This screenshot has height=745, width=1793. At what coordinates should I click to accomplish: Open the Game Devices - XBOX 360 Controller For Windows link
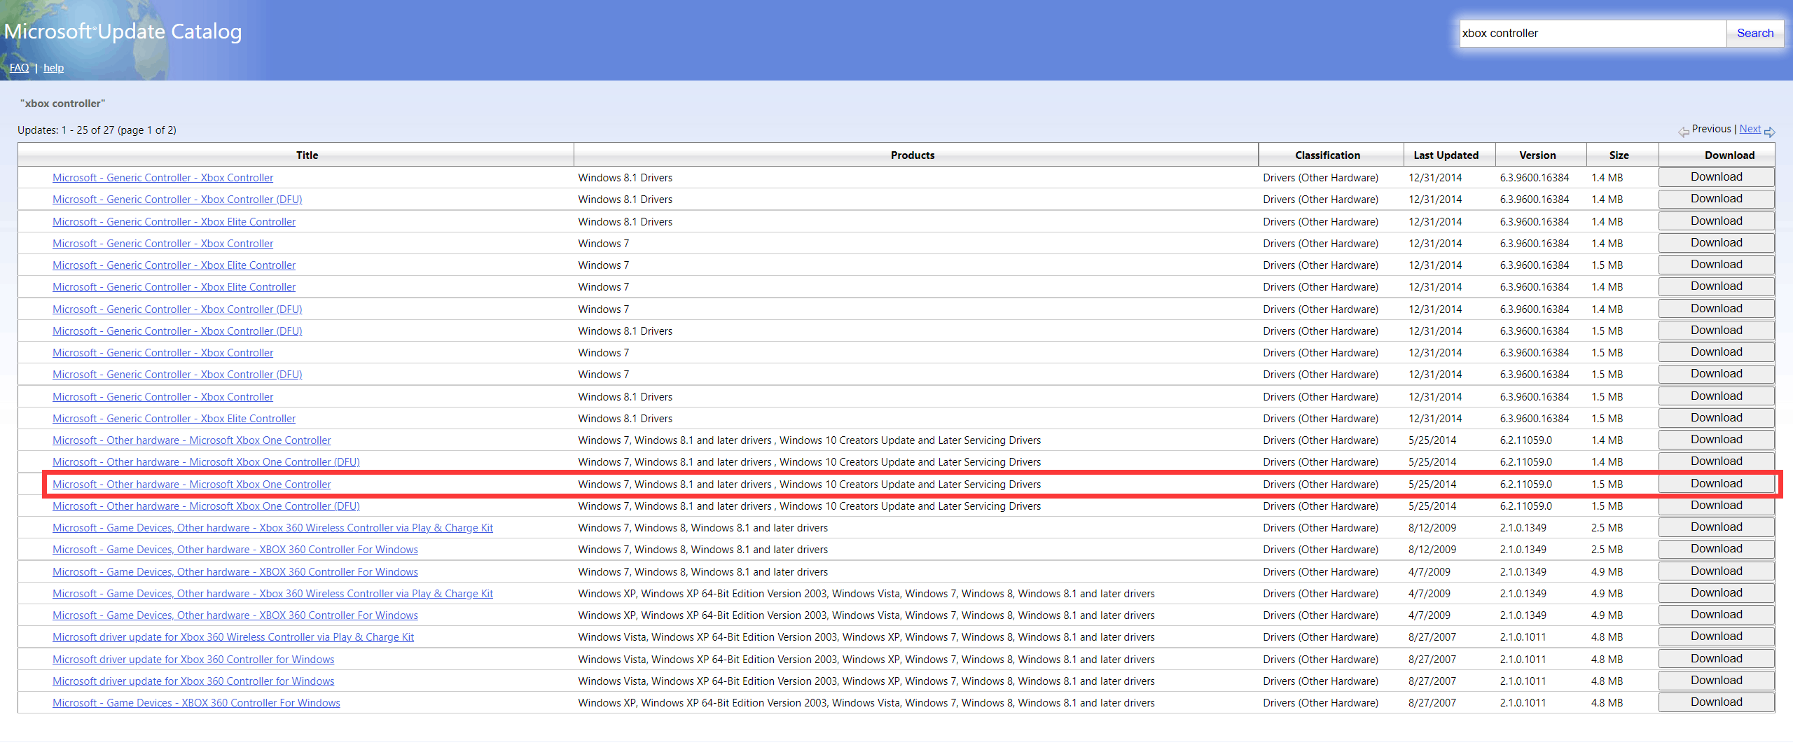(x=196, y=703)
